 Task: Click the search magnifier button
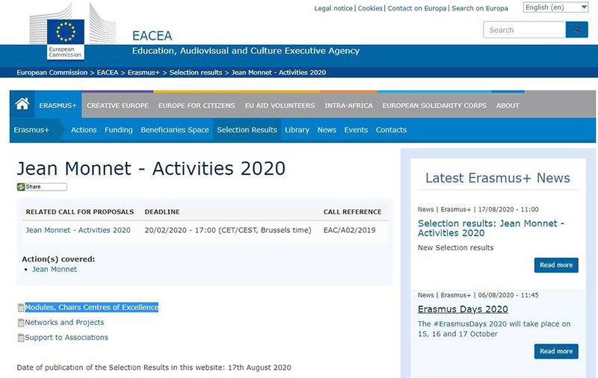(x=576, y=30)
